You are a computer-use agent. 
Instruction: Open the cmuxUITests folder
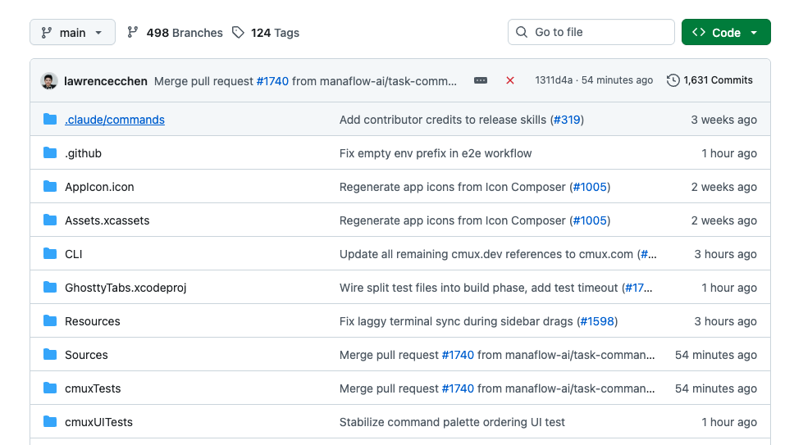pyautogui.click(x=98, y=422)
